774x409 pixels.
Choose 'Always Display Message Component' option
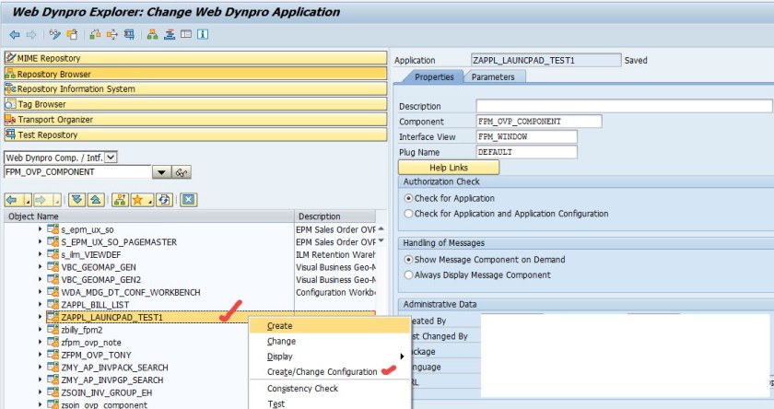(408, 275)
